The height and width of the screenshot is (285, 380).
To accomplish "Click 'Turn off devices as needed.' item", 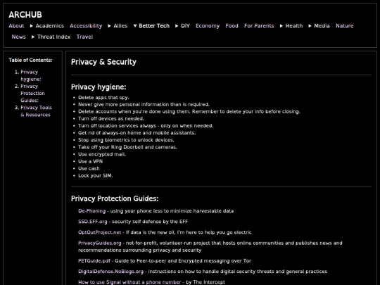I will click(x=111, y=118).
